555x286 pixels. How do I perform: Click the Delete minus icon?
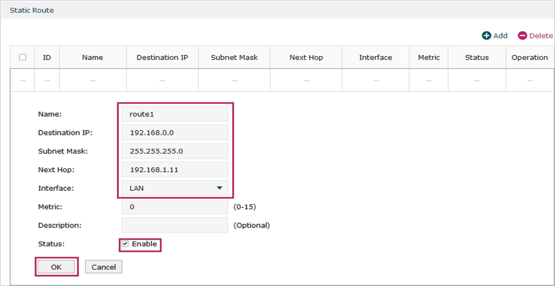pos(523,36)
